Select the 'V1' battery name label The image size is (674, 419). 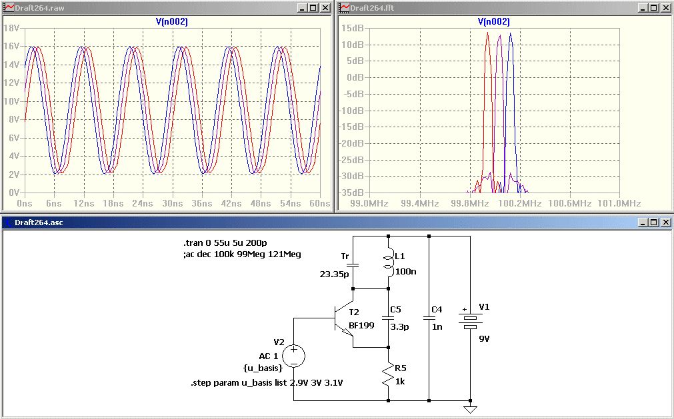[x=484, y=307]
